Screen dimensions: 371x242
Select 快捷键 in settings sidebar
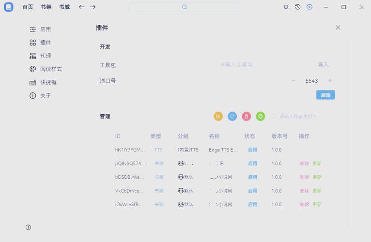coord(43,82)
